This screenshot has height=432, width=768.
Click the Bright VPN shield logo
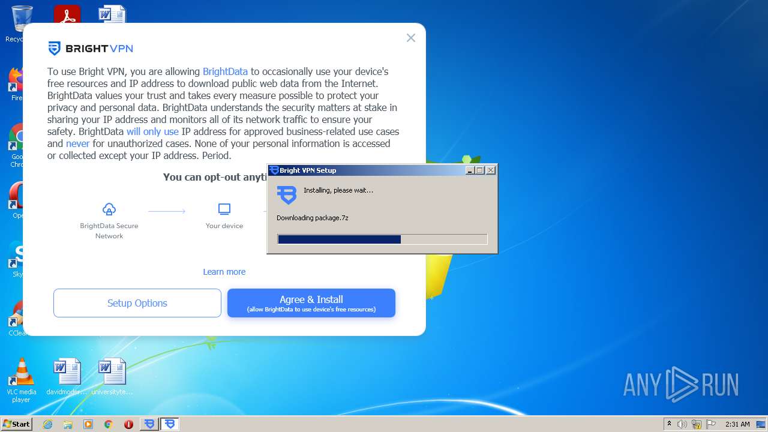tap(54, 49)
